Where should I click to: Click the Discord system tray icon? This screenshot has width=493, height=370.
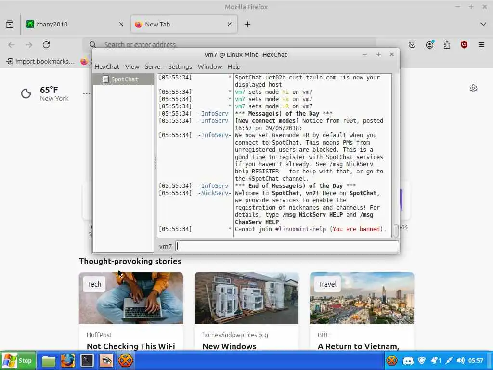408,360
